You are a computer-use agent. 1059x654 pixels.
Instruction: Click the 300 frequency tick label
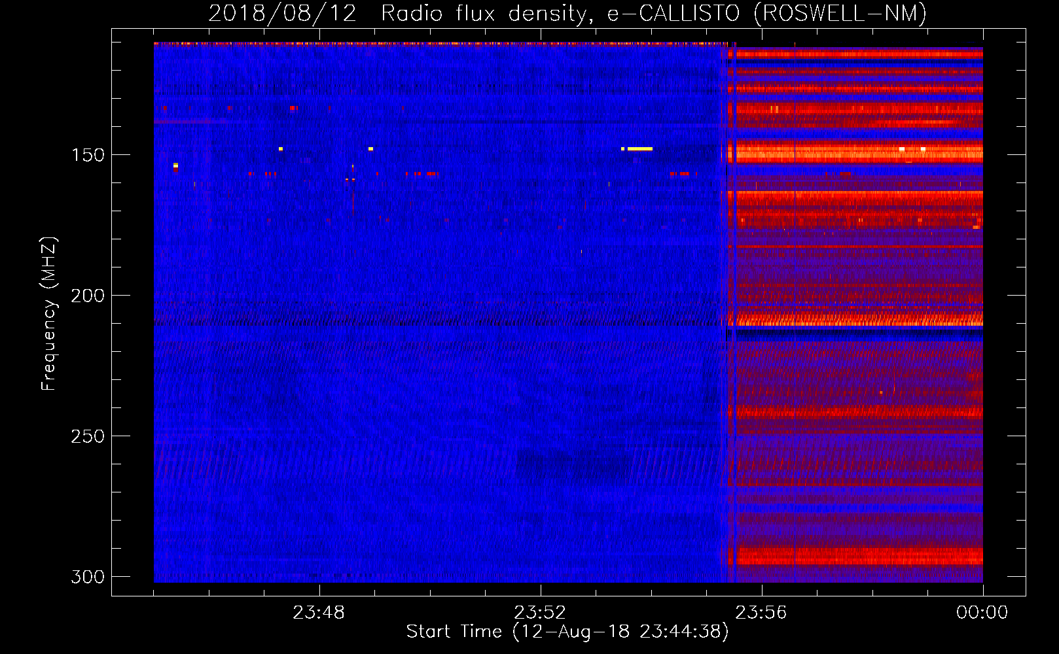click(x=88, y=577)
